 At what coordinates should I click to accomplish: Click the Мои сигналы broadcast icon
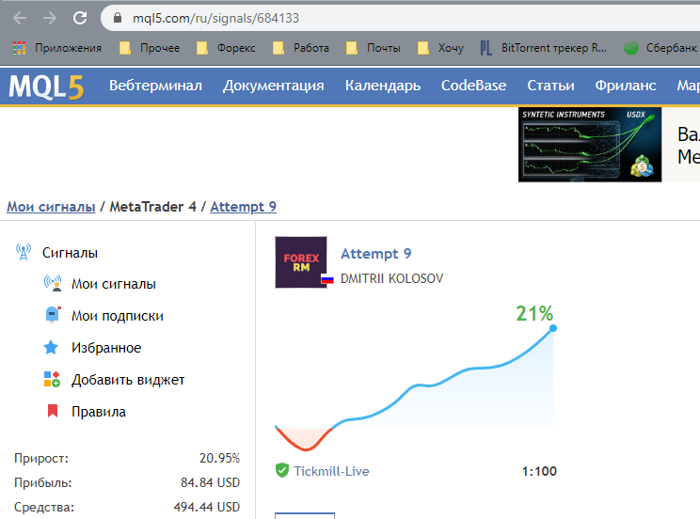(53, 283)
